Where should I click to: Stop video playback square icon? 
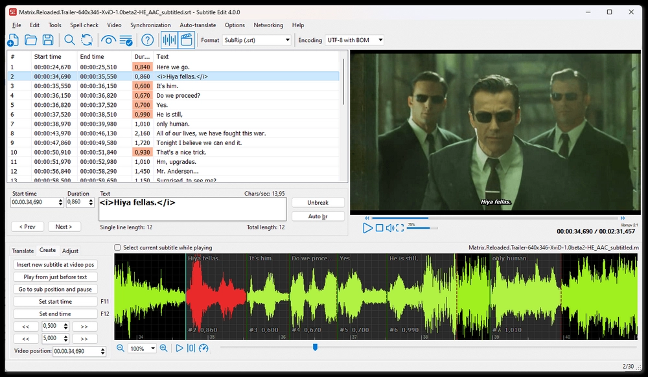(379, 228)
